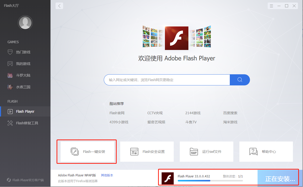The height and width of the screenshot is (187, 303).
Task: Select the 斗罗大陆 game entry
Action: click(23, 75)
